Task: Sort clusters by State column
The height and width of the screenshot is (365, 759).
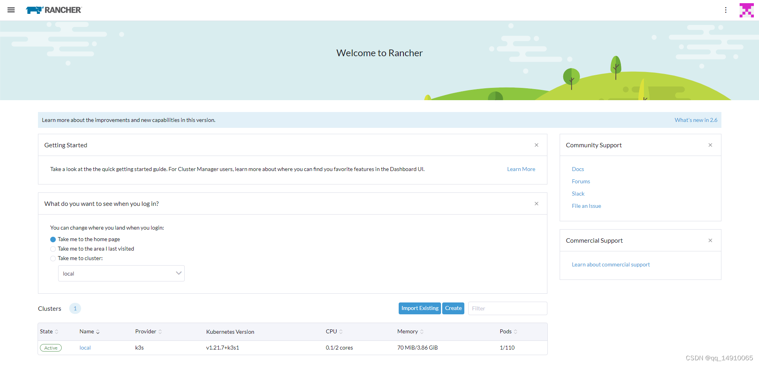Action: pyautogui.click(x=49, y=332)
